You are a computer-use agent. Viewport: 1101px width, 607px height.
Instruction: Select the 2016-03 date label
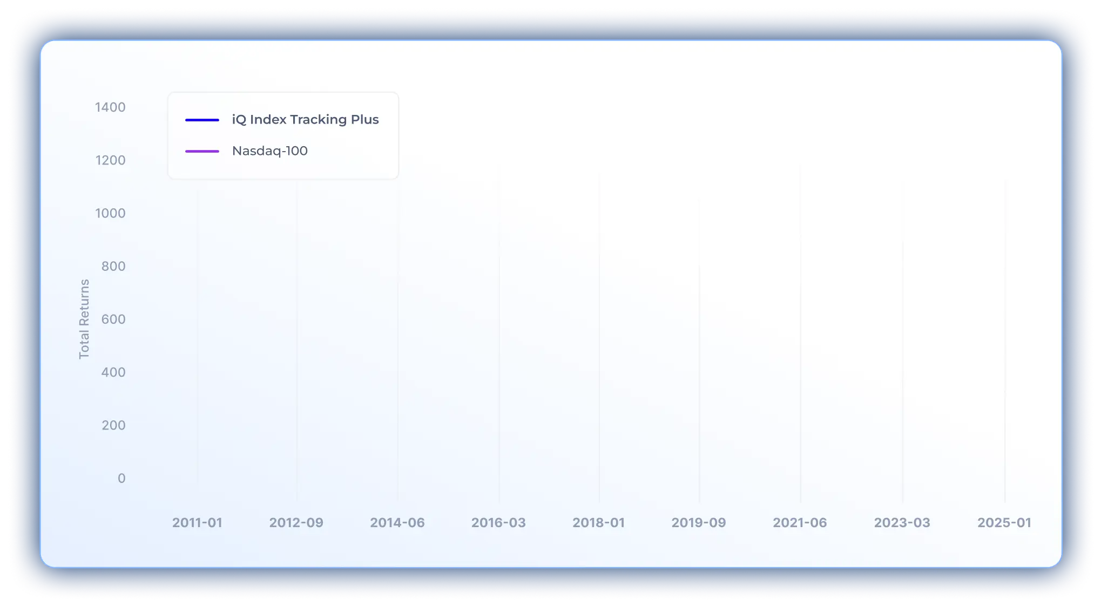pos(498,522)
